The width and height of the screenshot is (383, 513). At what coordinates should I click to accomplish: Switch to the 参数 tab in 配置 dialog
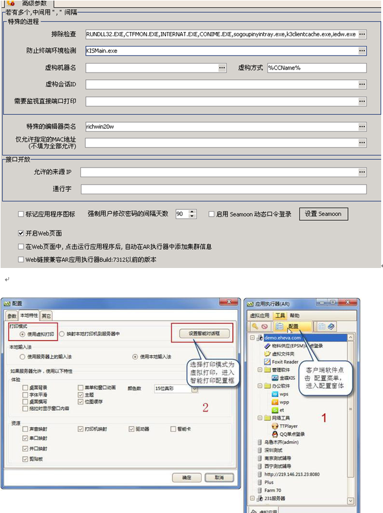pyautogui.click(x=12, y=316)
